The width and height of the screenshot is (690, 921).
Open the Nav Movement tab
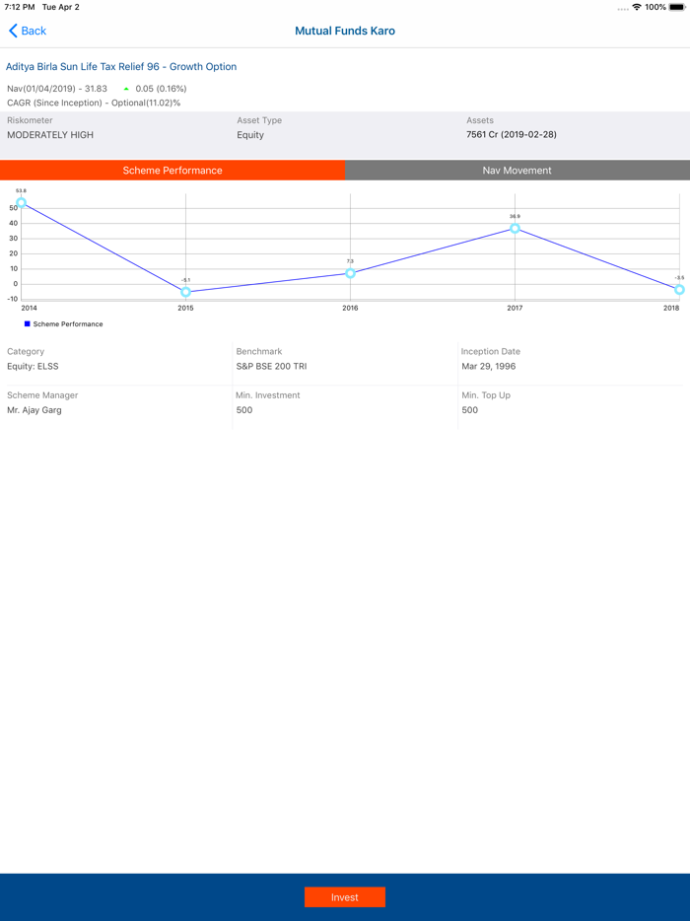pyautogui.click(x=517, y=171)
